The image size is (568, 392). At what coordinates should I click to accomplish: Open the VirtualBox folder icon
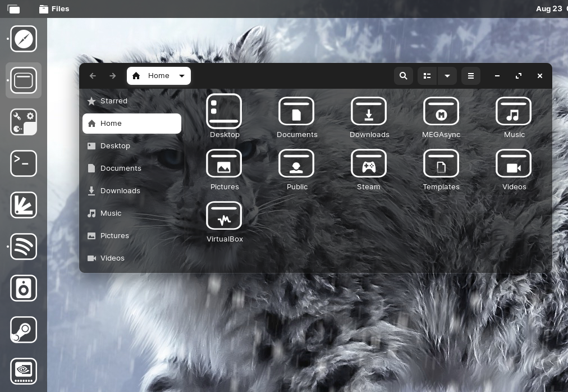click(224, 216)
